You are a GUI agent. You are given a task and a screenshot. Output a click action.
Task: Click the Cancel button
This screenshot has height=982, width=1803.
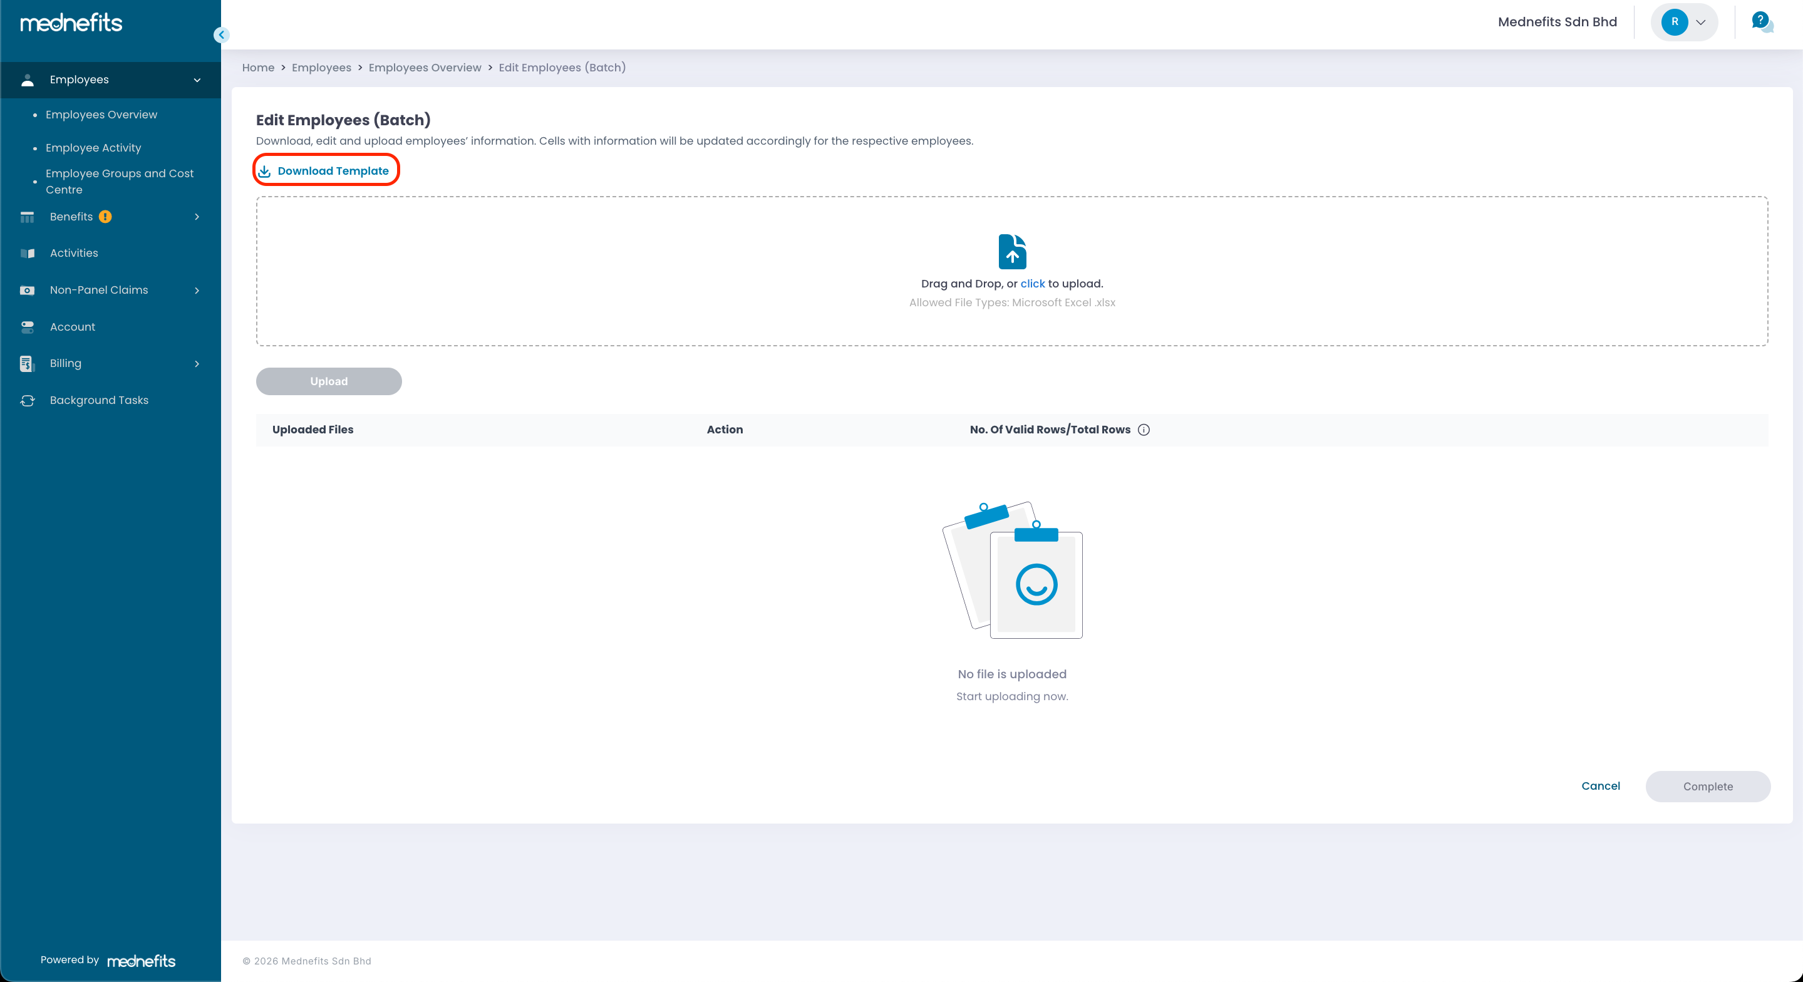tap(1600, 785)
